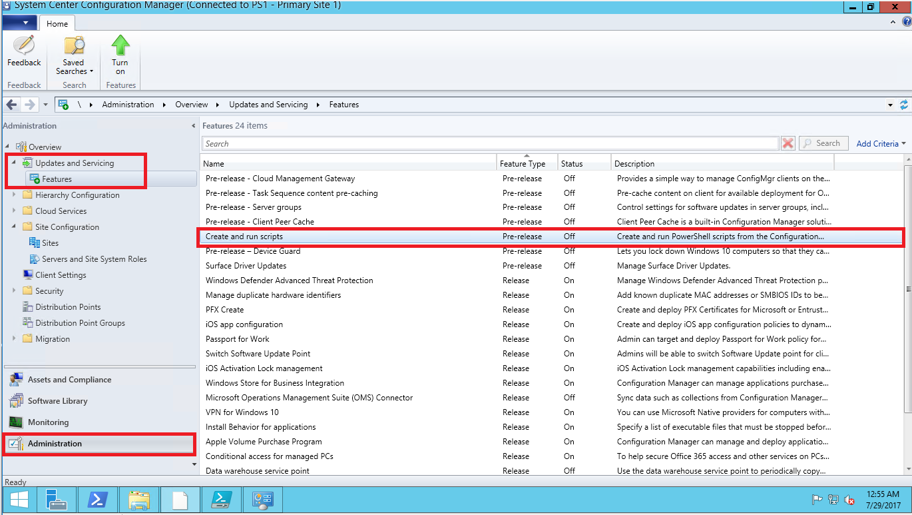The height and width of the screenshot is (515, 912).
Task: Switch to Assets and Compliance workspace
Action: point(100,379)
